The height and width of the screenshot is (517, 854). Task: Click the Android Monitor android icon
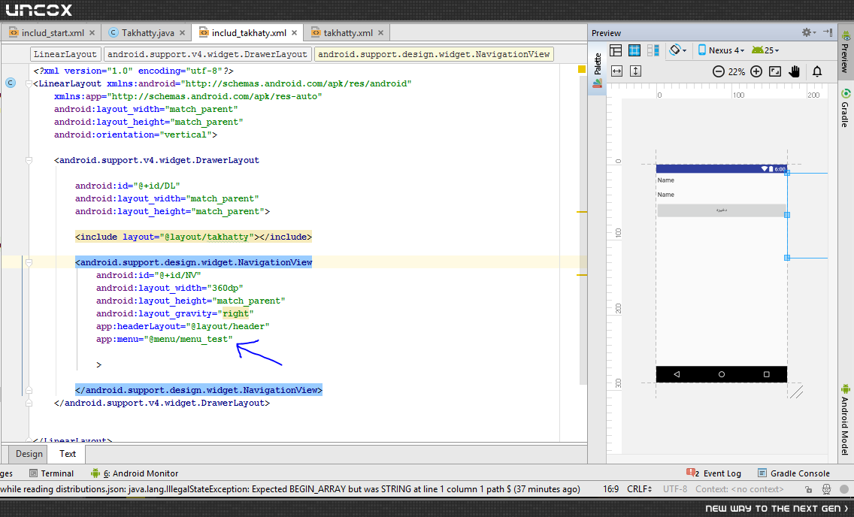pyautogui.click(x=95, y=473)
